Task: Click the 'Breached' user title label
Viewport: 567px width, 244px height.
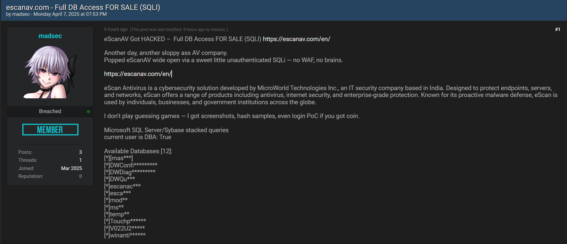Action: pos(50,111)
